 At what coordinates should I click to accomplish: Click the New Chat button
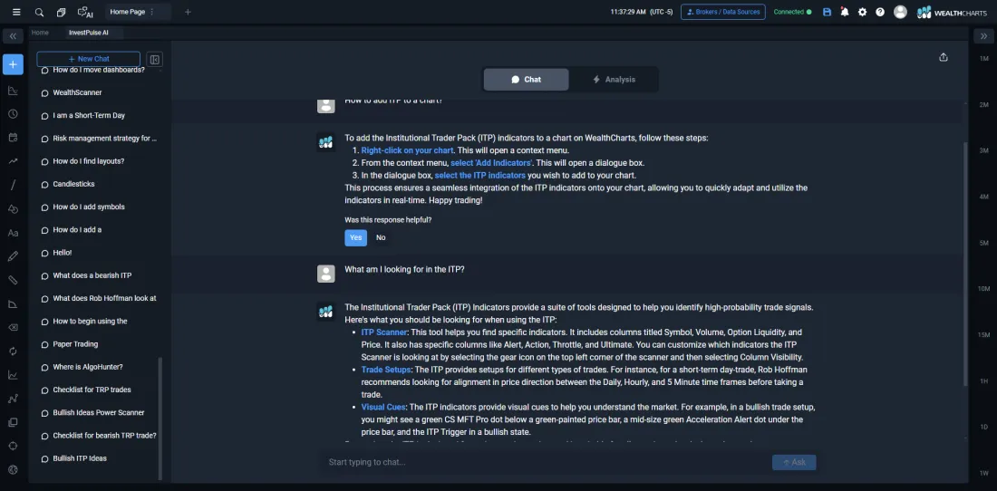click(88, 59)
